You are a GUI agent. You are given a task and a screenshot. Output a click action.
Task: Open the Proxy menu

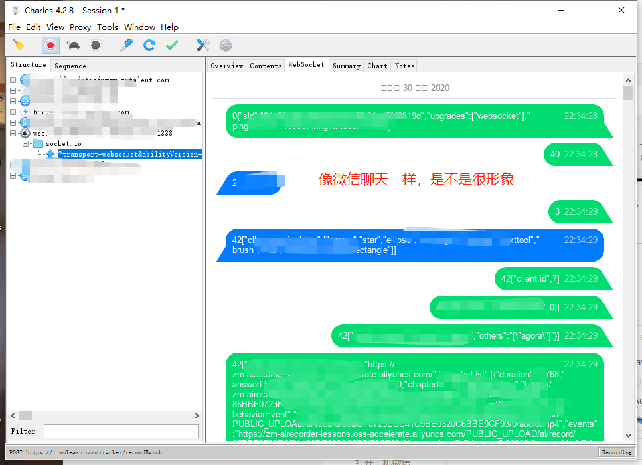click(80, 27)
